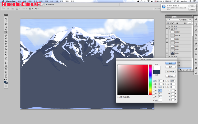Select the Lasso tool
Image resolution: width=198 pixels, height=124 pixels.
[x=6, y=24]
